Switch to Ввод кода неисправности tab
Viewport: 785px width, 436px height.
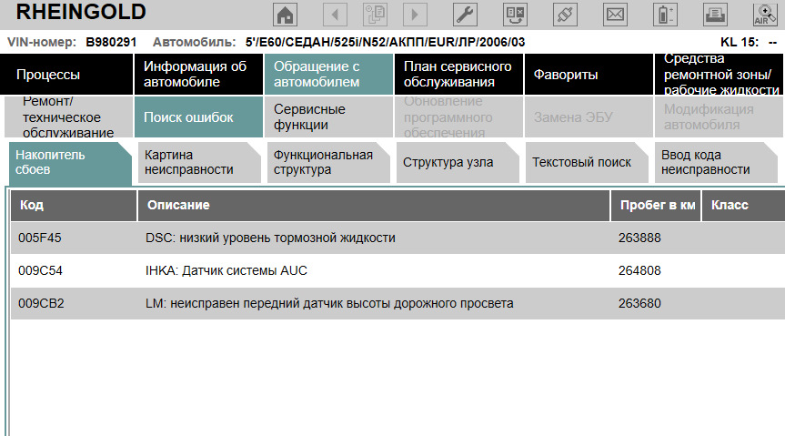click(716, 162)
